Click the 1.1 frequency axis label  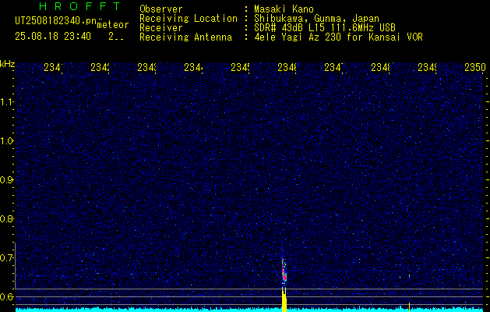(x=7, y=101)
